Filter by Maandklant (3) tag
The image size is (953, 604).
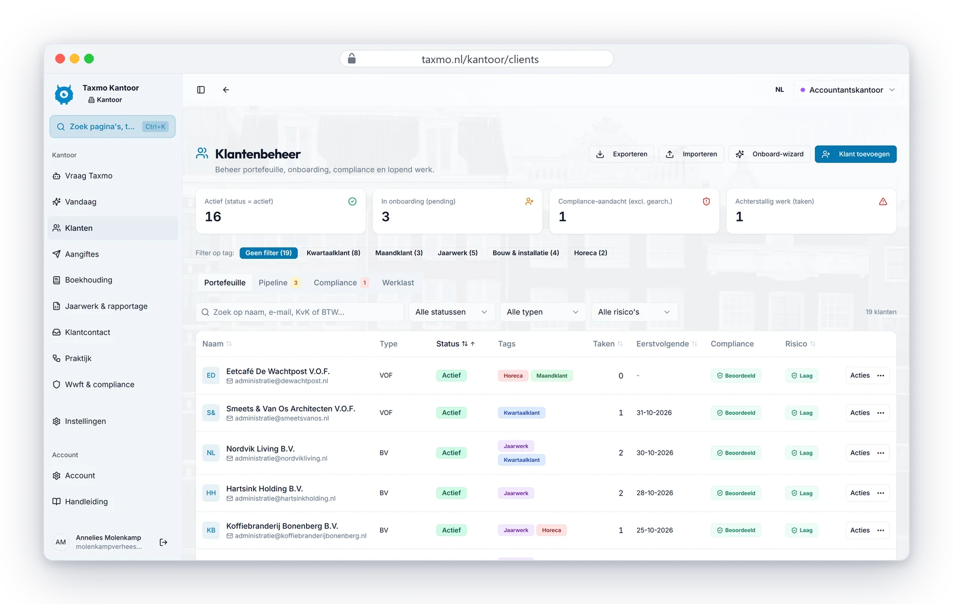tap(399, 253)
